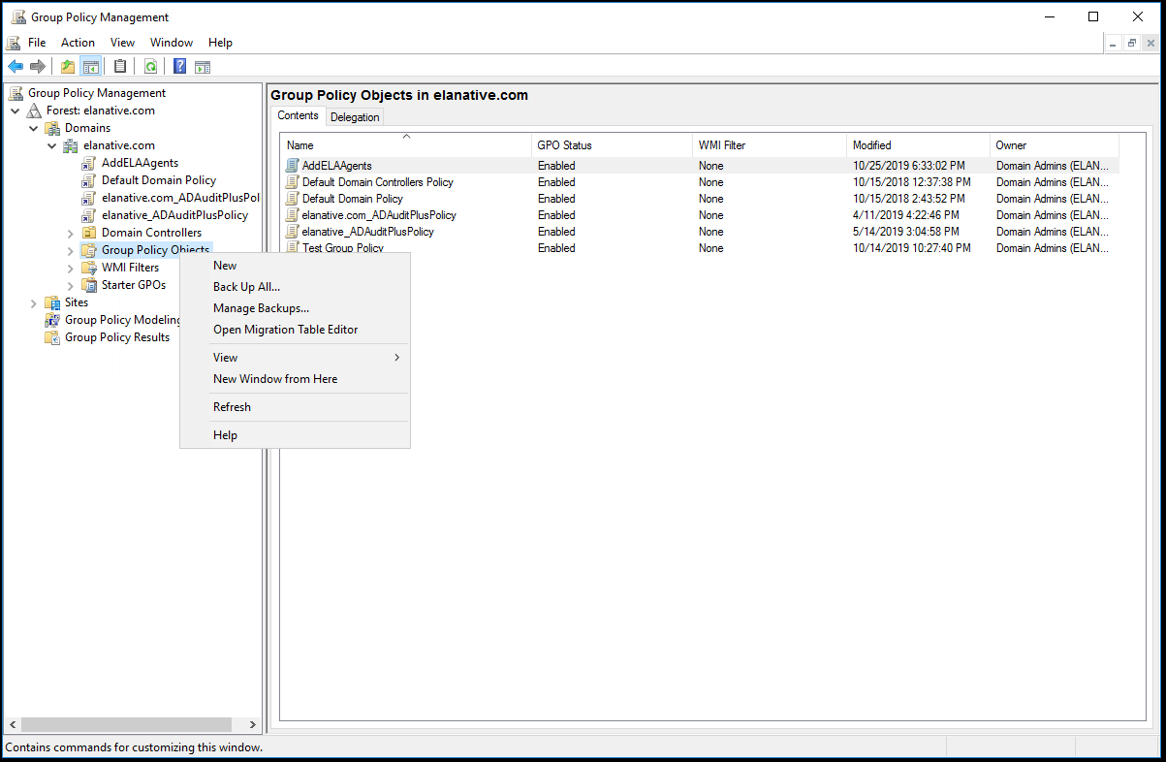
Task: Click the tree pane scroll left arrow
Action: click(12, 724)
